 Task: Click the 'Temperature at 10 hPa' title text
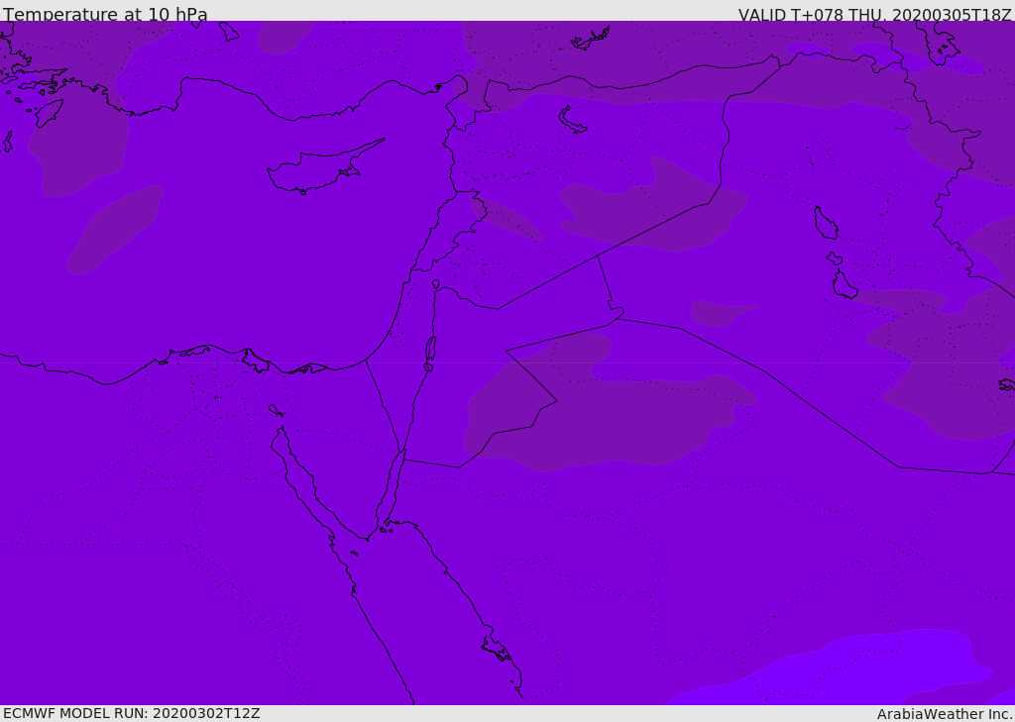[x=105, y=13]
